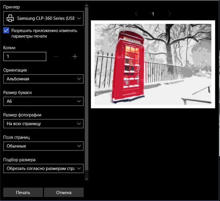This screenshot has width=220, height=201.
Task: Open the Ориентация dropdown showing Альбомная
Action: pyautogui.click(x=43, y=79)
